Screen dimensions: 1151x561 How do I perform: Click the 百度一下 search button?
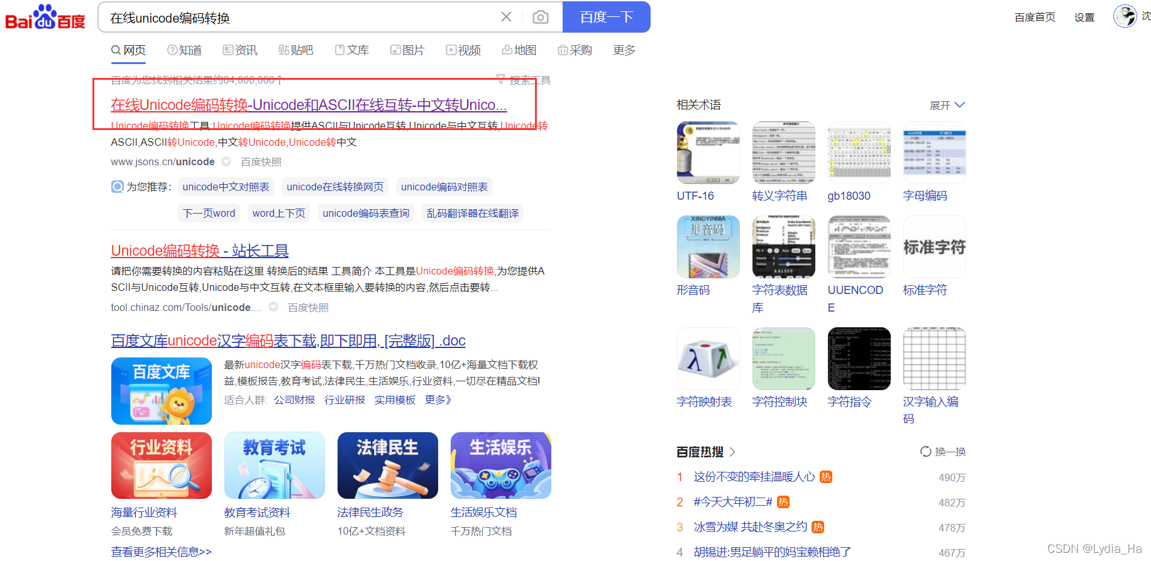point(607,17)
